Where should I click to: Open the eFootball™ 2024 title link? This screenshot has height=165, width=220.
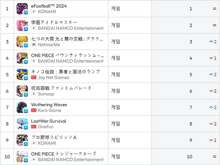(49, 6)
